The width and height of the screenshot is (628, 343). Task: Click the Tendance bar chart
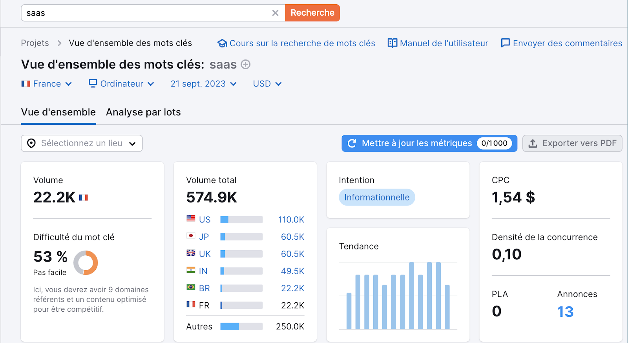398,296
